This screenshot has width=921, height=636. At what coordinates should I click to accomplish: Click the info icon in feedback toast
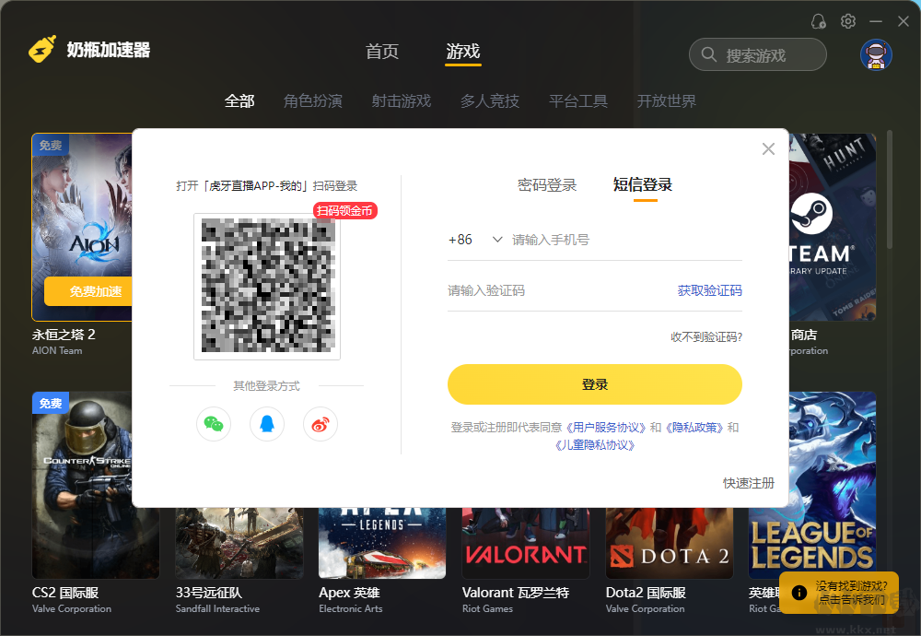click(x=799, y=593)
